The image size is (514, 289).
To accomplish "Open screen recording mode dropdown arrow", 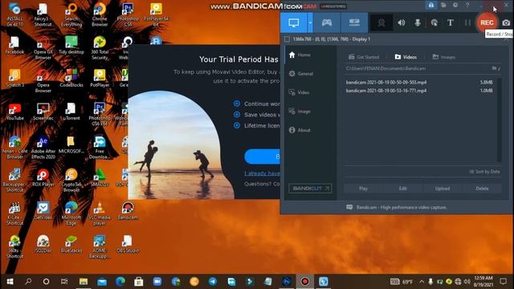I will [x=310, y=22].
